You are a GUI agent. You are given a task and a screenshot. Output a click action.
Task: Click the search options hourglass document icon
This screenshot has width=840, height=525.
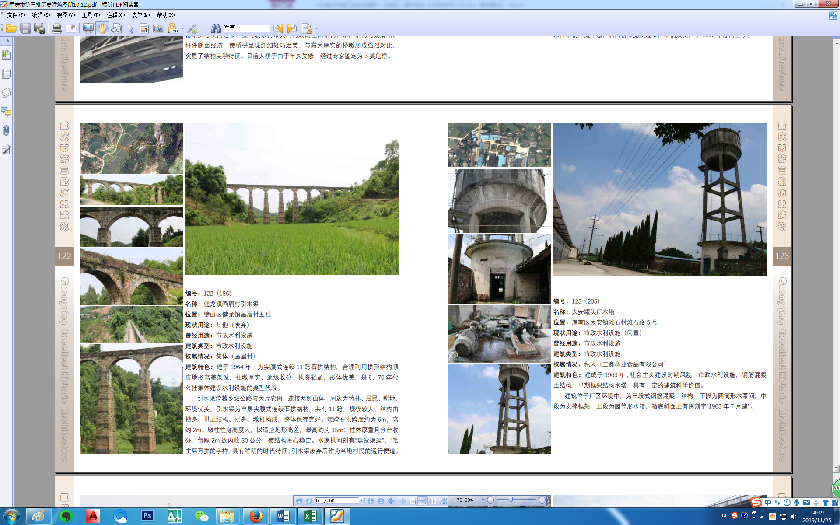(307, 28)
